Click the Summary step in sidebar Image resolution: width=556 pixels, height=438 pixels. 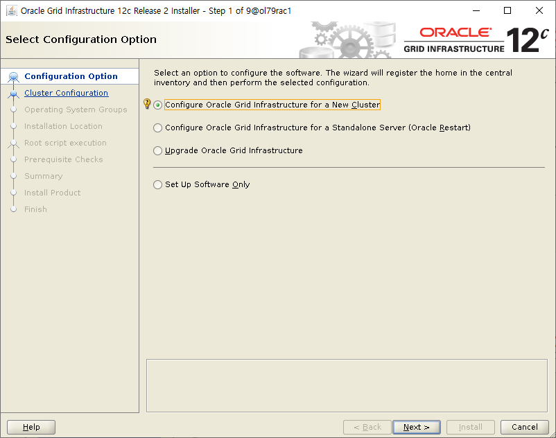(x=43, y=176)
